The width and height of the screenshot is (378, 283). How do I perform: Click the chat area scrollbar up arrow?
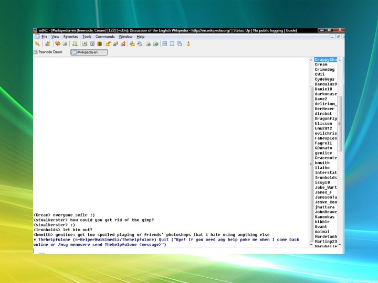tap(311, 60)
